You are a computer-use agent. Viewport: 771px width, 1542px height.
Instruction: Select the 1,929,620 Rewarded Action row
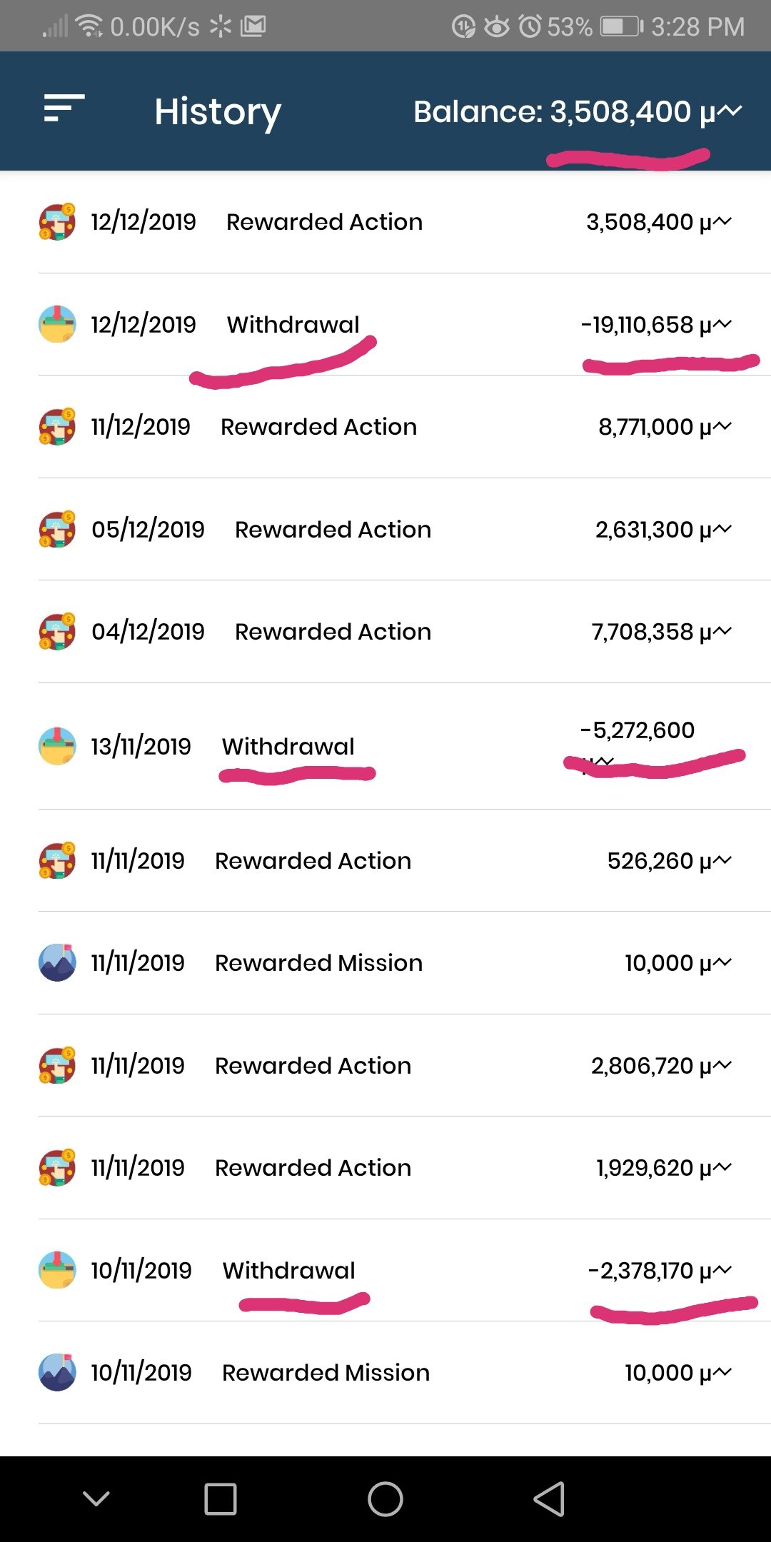coord(404,1168)
